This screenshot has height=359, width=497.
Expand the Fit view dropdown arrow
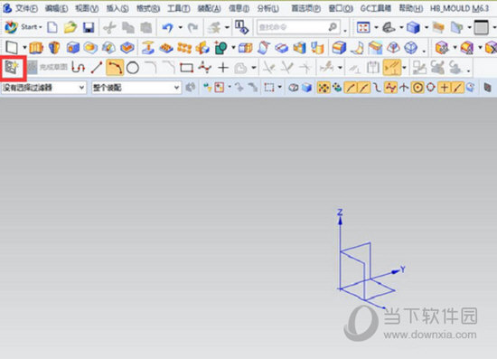pos(376,28)
